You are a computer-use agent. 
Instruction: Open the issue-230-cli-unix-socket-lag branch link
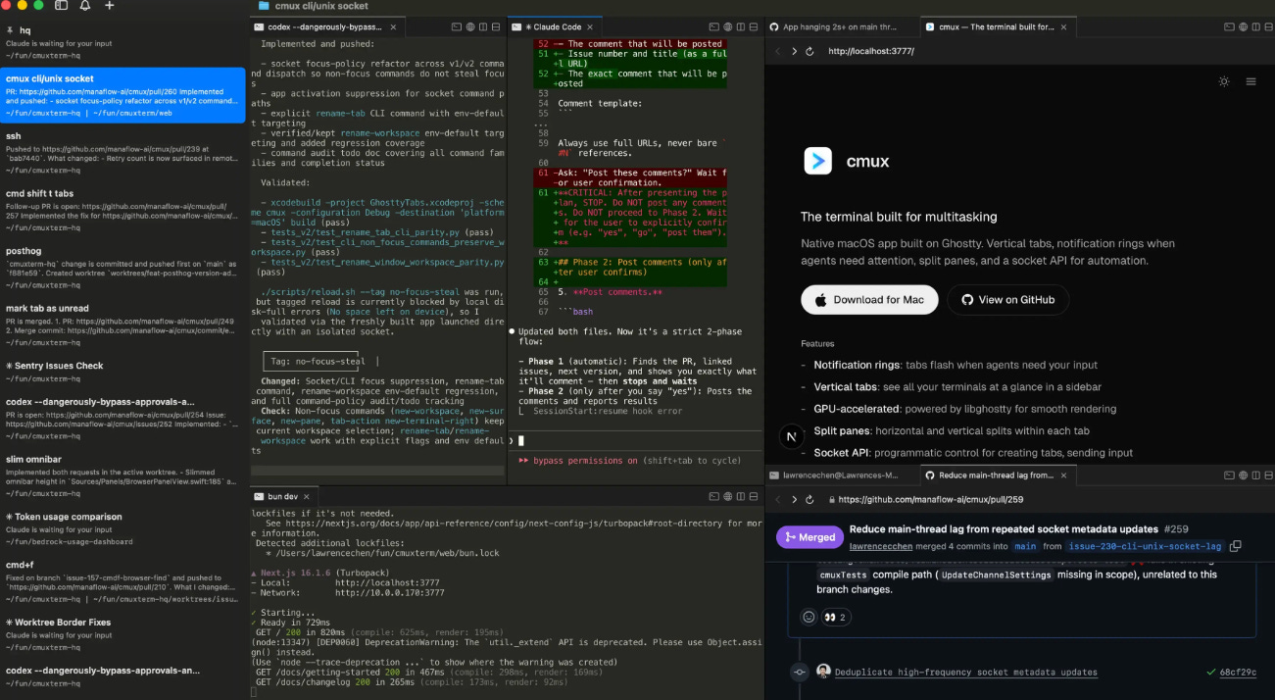click(1147, 546)
